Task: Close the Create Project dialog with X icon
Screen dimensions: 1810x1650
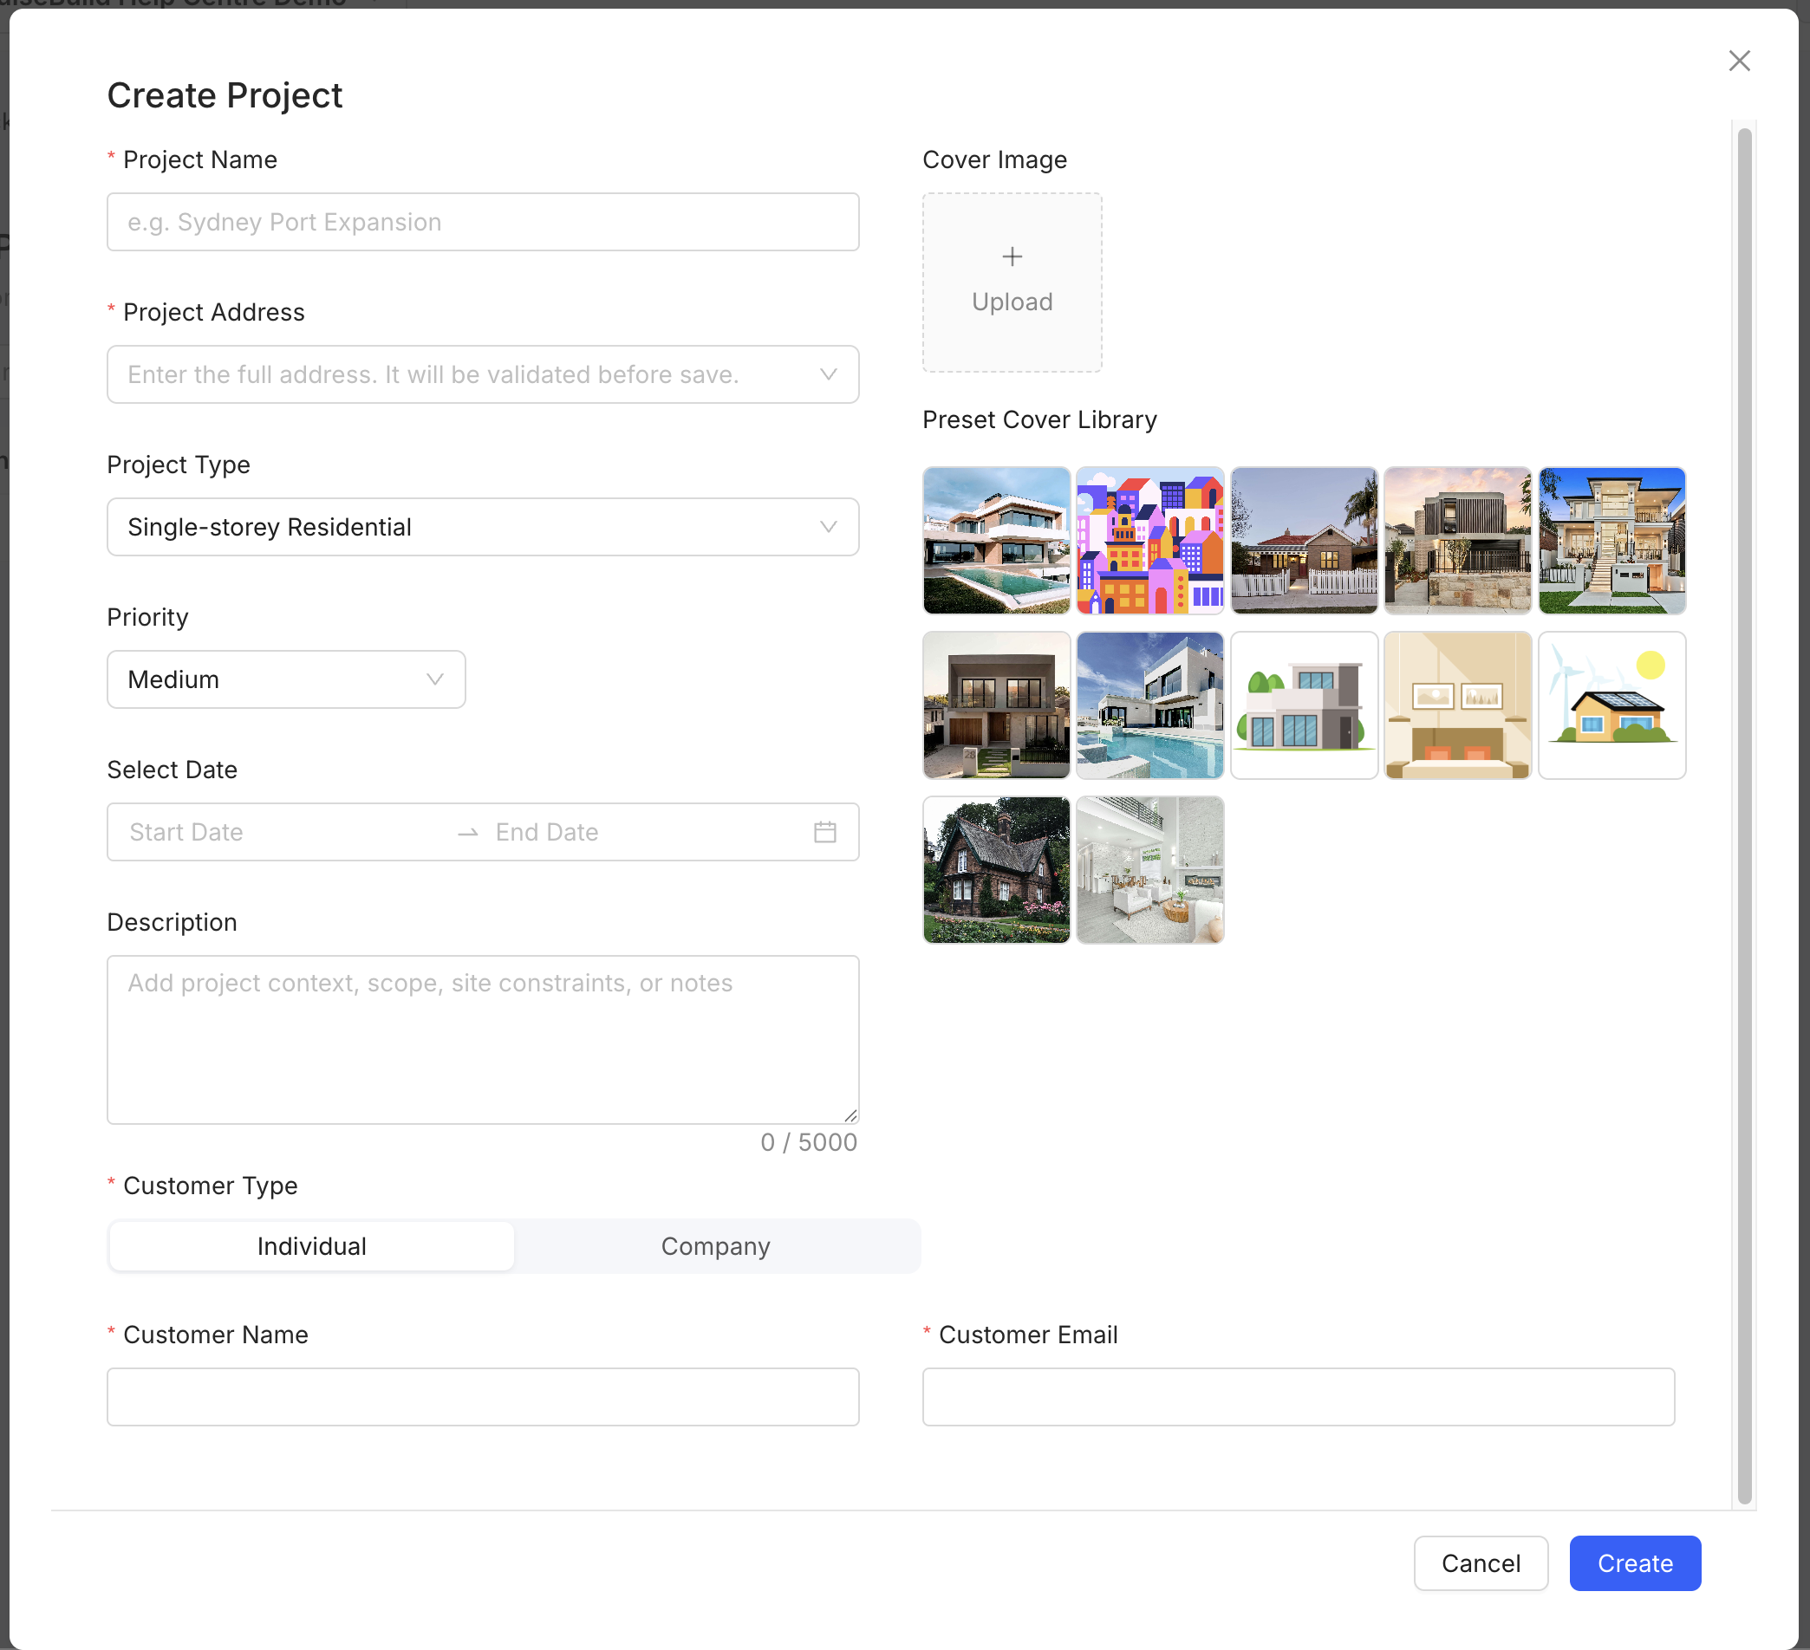Action: coord(1739,61)
